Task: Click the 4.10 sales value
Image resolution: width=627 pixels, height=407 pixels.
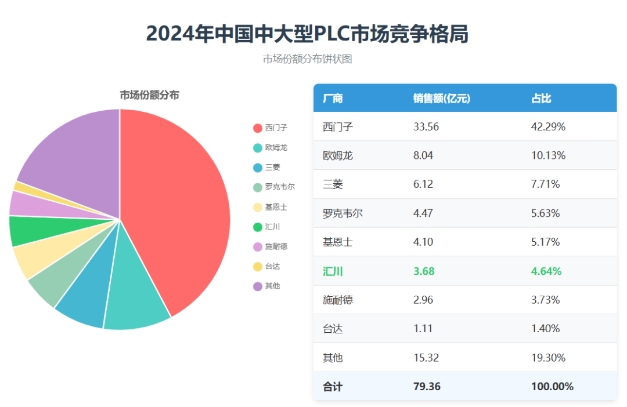Action: [423, 242]
